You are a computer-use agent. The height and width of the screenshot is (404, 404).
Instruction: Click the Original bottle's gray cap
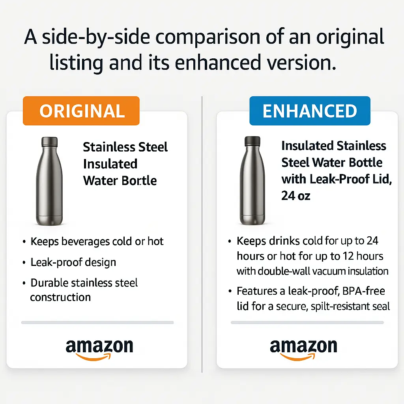50,142
